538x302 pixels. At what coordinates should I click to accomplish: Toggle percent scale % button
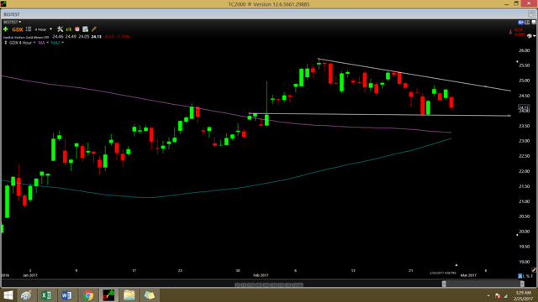(528, 276)
